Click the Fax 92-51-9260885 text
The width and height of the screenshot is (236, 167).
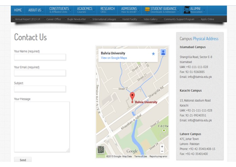pyautogui.click(x=192, y=72)
